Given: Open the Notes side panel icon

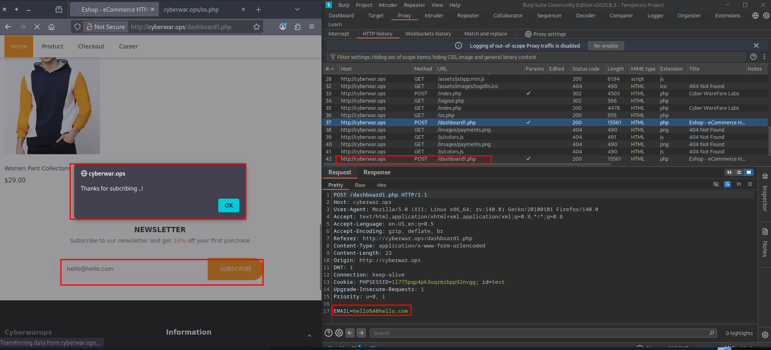Looking at the screenshot, I should click(765, 232).
